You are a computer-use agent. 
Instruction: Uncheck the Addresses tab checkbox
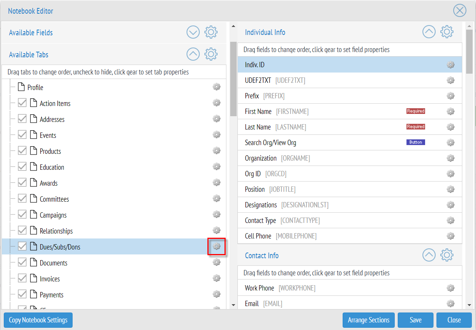[x=22, y=119]
